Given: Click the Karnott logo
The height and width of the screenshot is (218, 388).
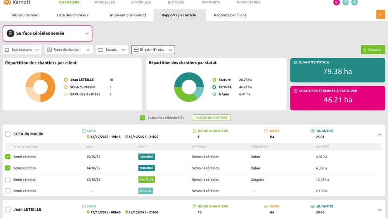Looking at the screenshot, I should [17, 2].
